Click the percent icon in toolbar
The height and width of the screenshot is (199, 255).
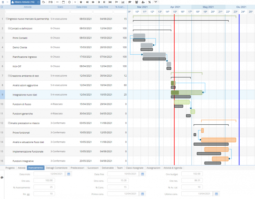pos(149,2)
